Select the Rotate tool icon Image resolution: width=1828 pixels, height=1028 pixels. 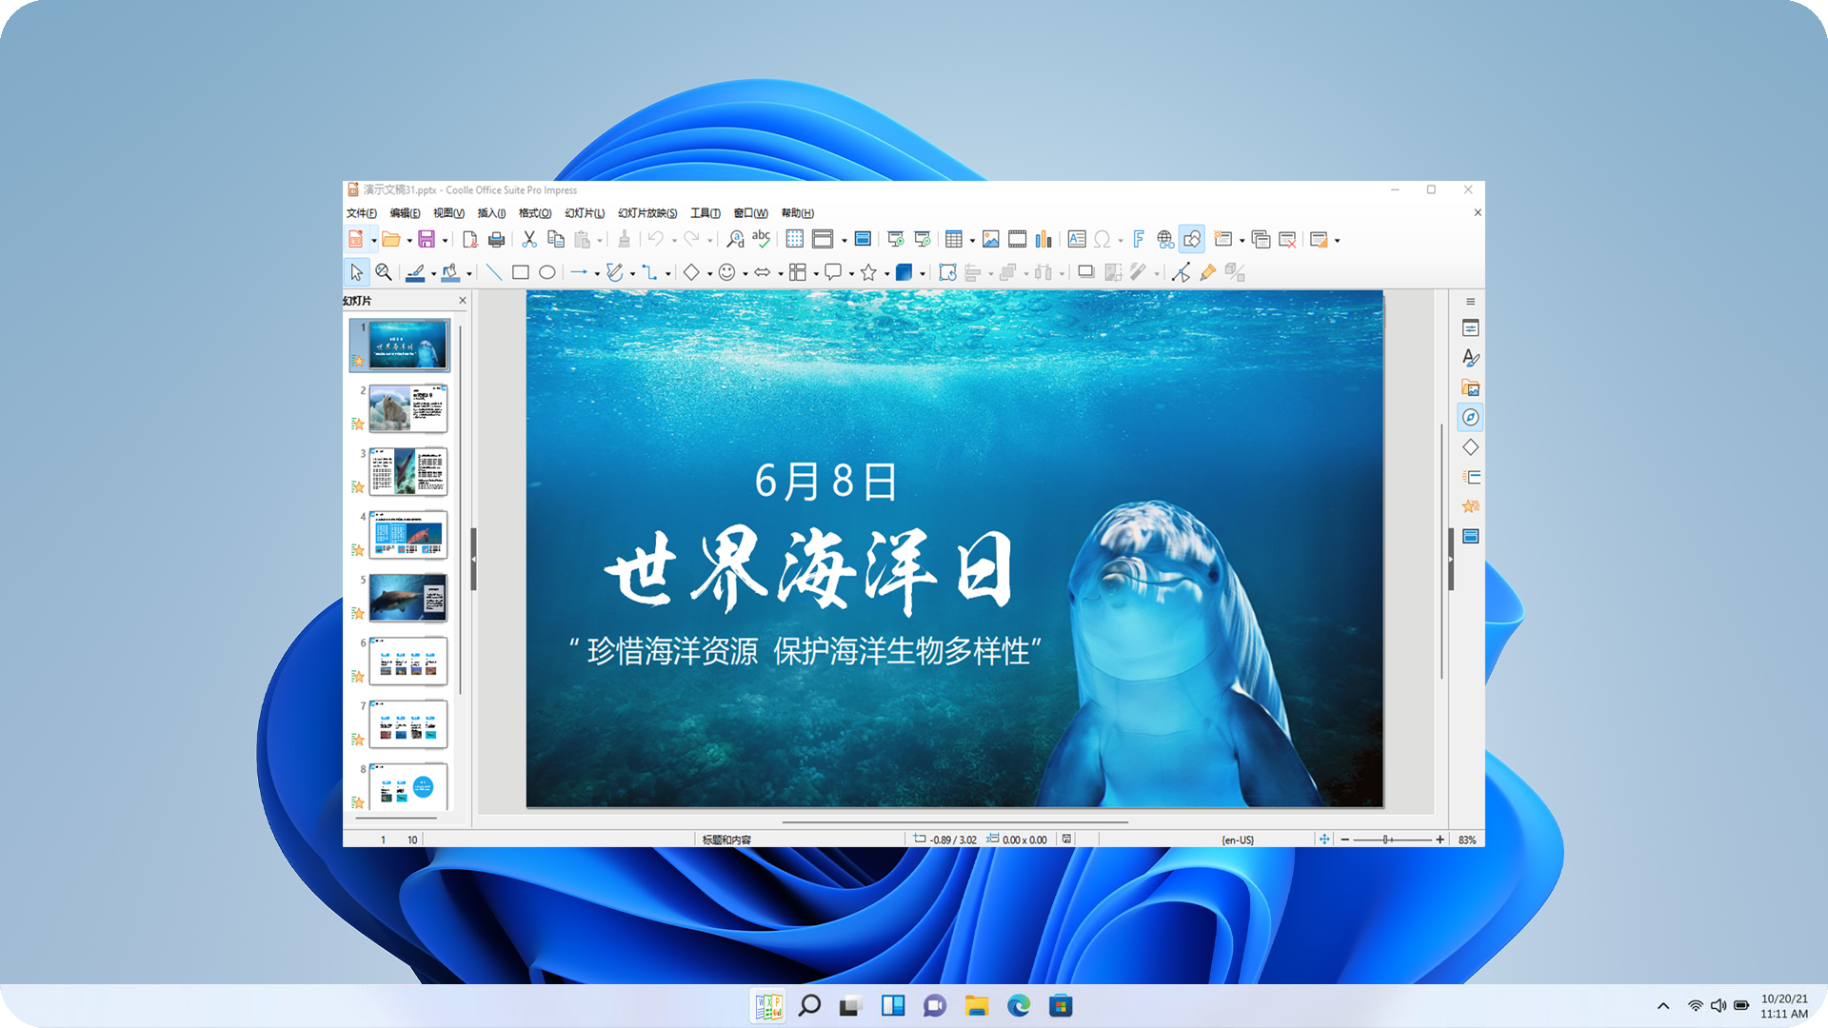pos(947,272)
